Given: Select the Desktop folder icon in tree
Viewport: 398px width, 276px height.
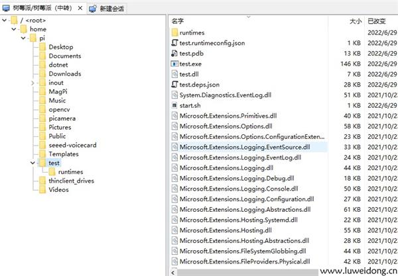Looking at the screenshot, I should pos(42,47).
